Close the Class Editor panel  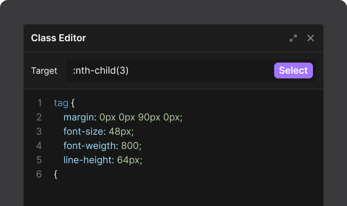coord(311,38)
